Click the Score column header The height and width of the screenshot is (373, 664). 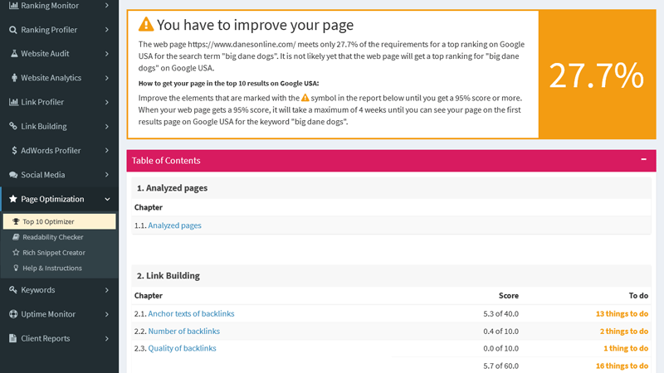pos(509,296)
